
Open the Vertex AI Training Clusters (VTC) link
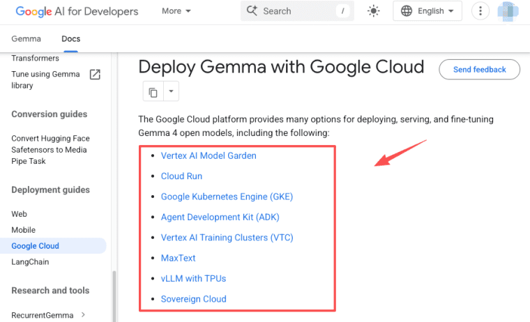(227, 238)
